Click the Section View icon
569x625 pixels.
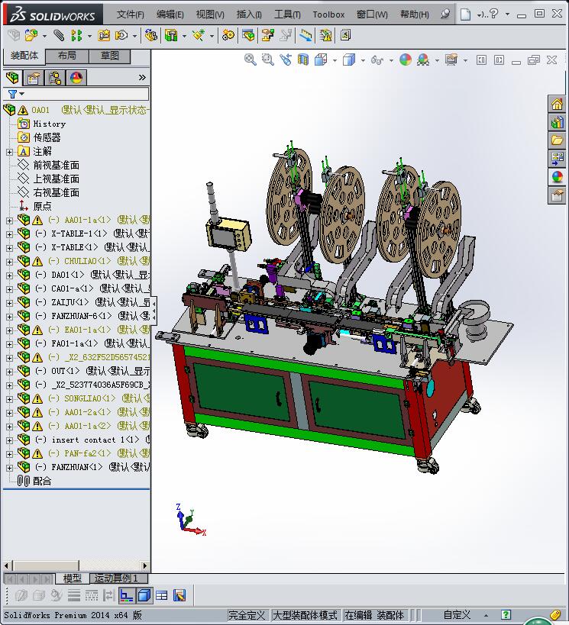[303, 60]
